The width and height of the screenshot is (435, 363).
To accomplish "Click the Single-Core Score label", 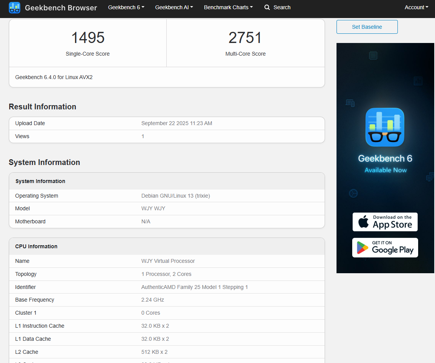I will 88,54.
